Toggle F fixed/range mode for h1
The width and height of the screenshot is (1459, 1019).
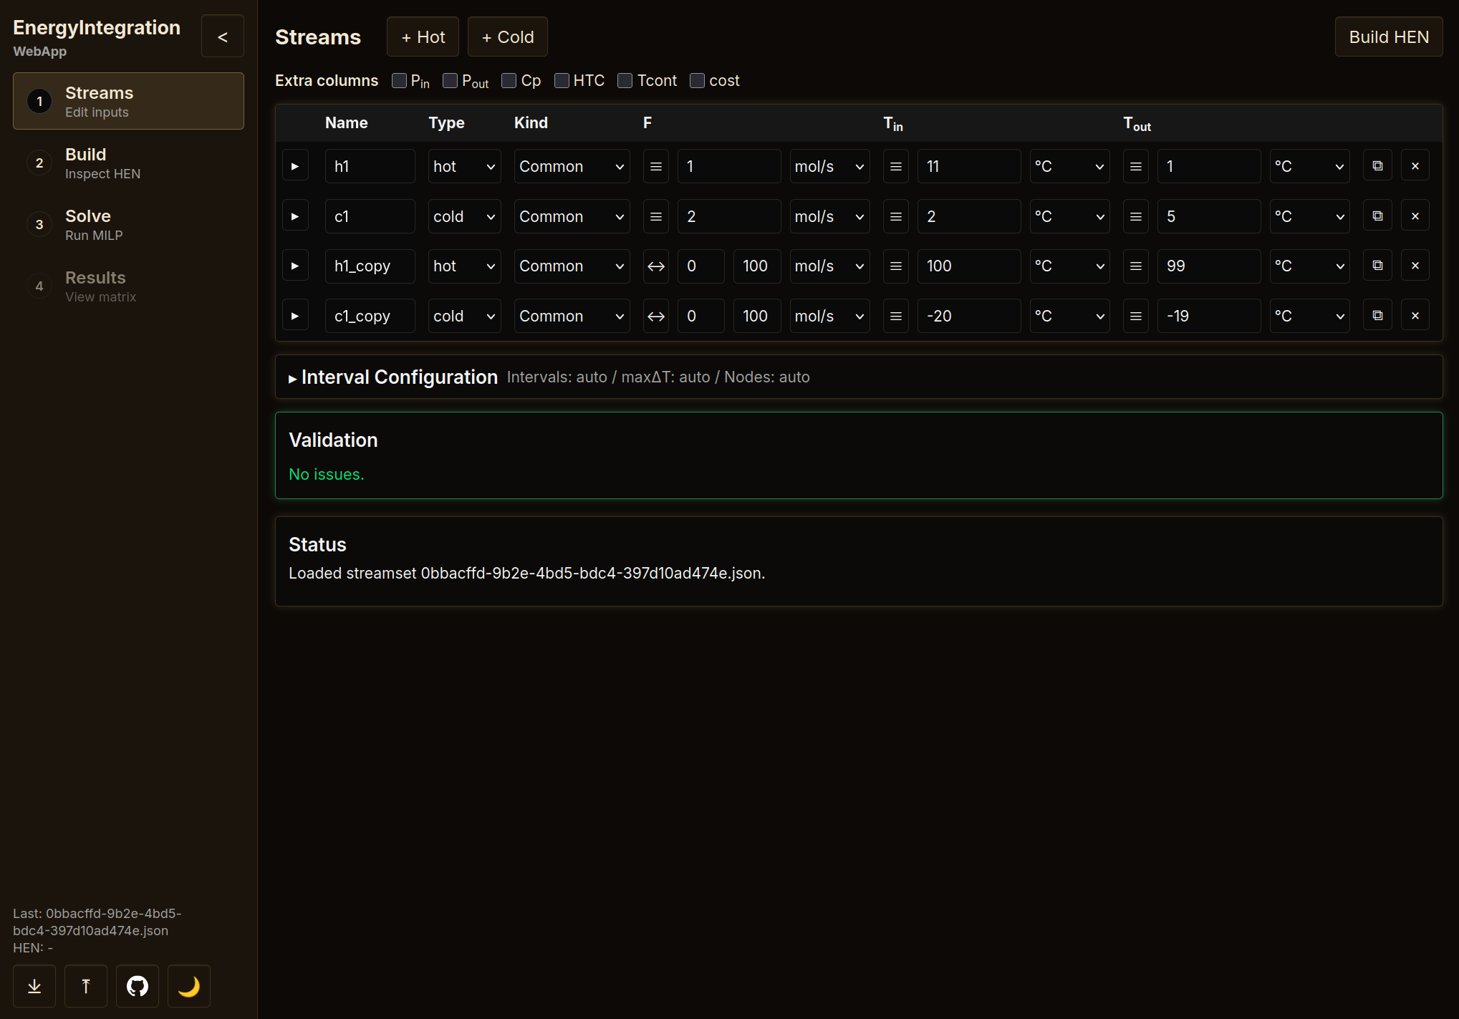656,166
